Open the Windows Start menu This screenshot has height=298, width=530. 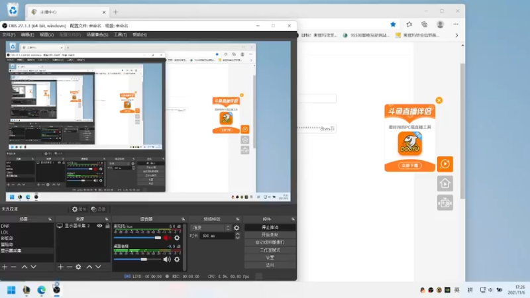tap(11, 290)
